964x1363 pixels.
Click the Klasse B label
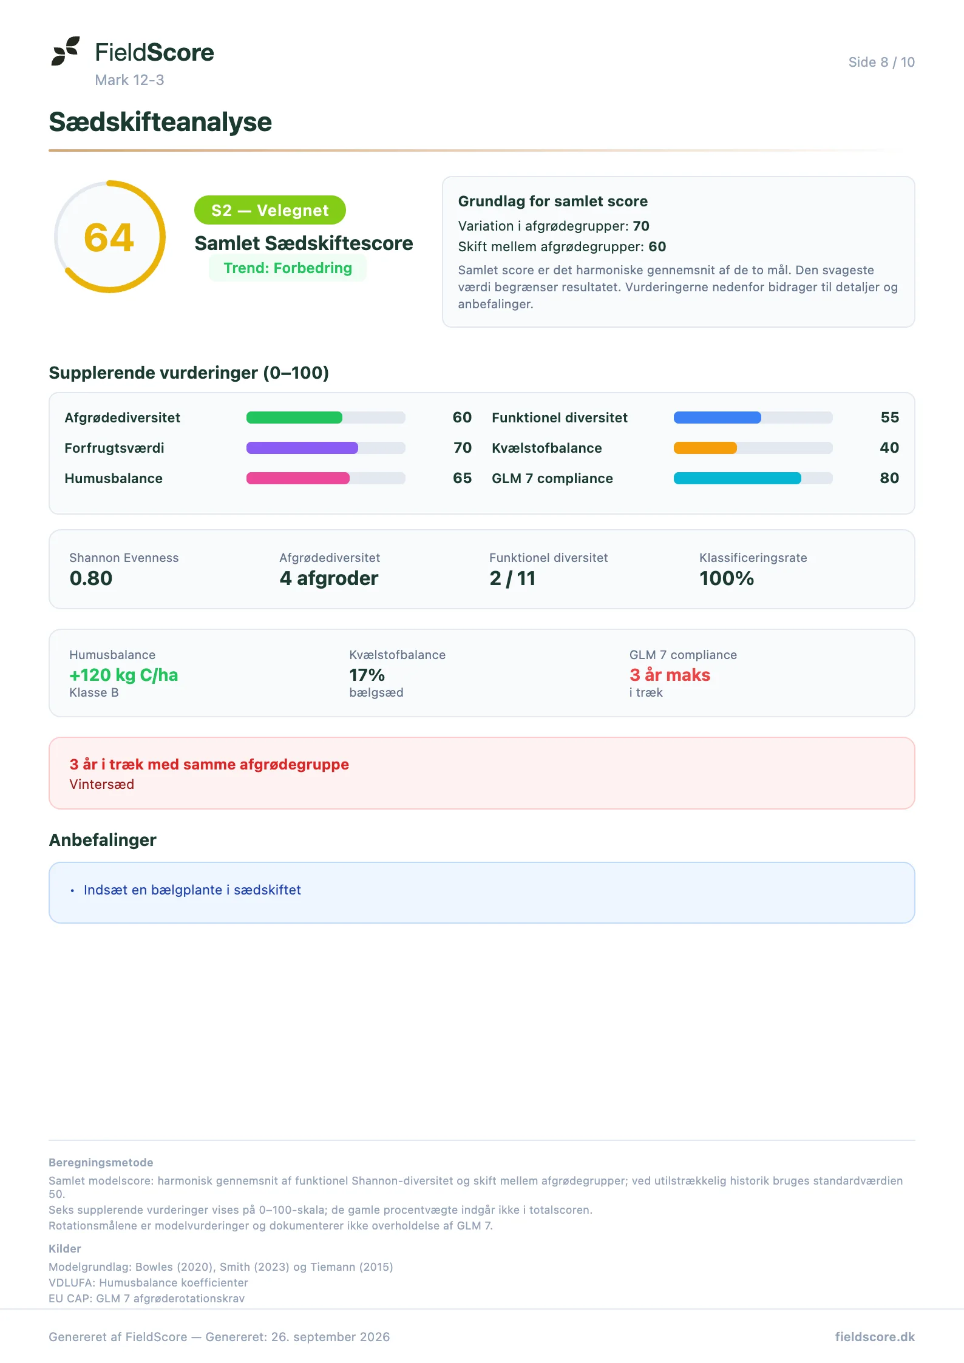click(94, 692)
